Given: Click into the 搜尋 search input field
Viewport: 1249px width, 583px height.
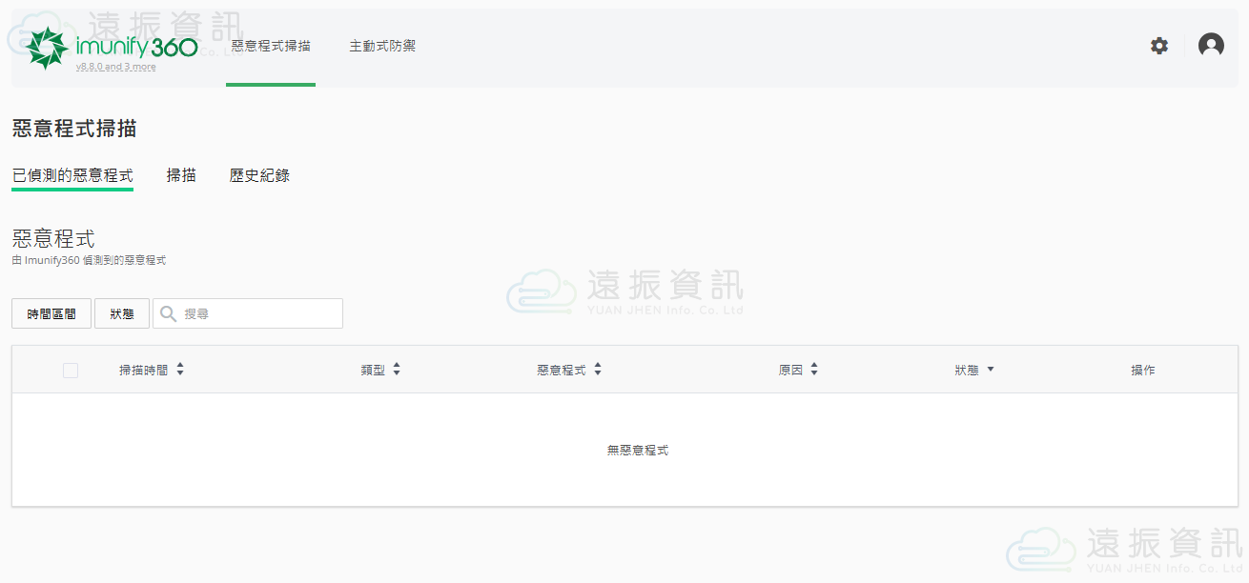Looking at the screenshot, I should (257, 313).
